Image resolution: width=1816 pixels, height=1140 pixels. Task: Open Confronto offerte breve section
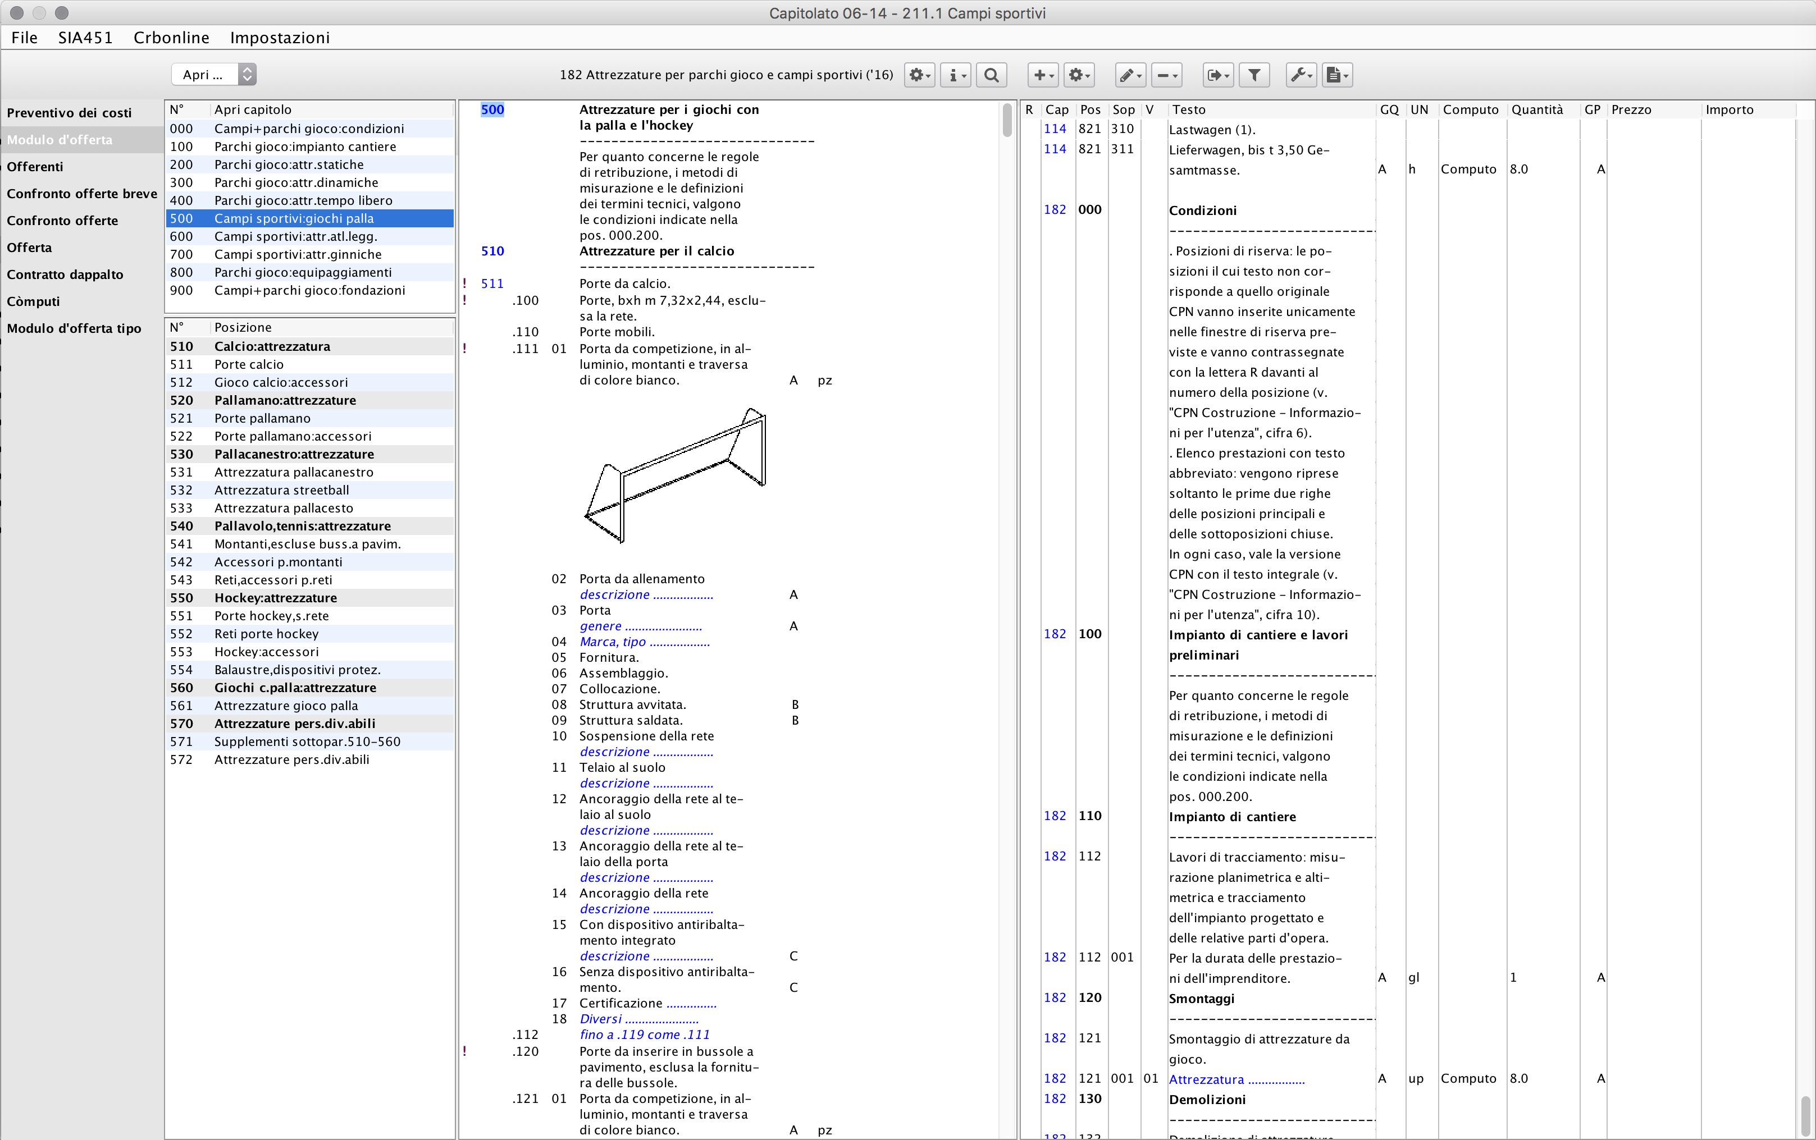[81, 194]
